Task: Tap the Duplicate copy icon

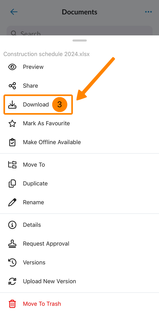Action: (x=12, y=184)
